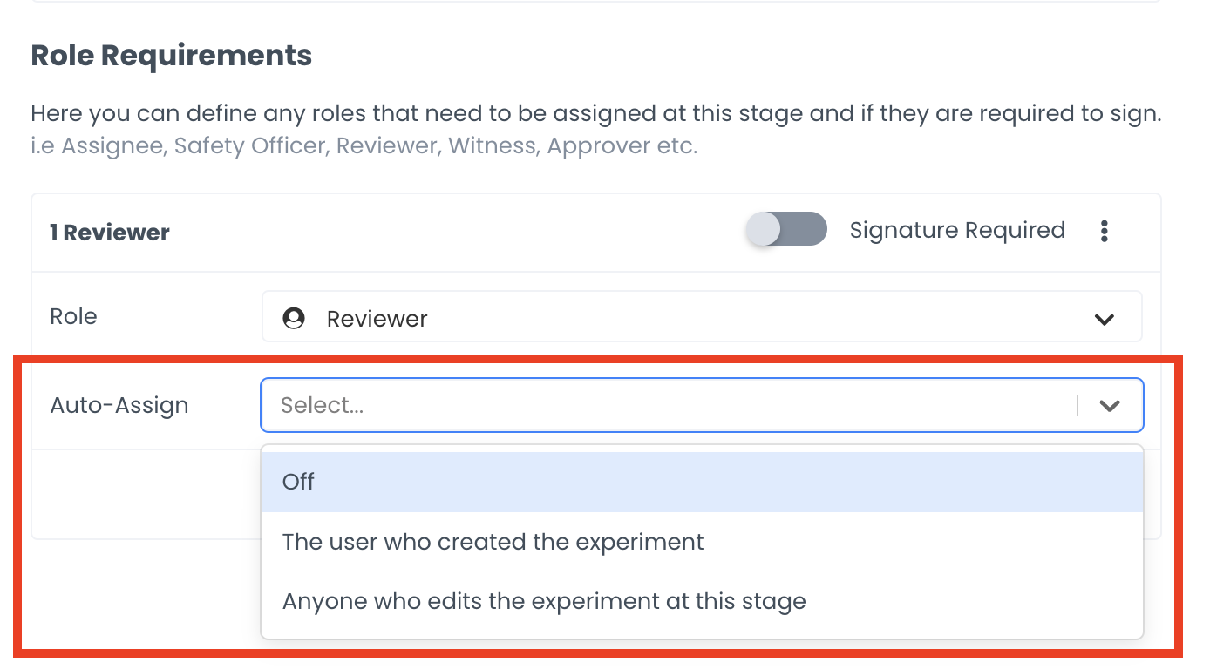This screenshot has height=669, width=1210.
Task: Click the role examples hint text line
Action: click(364, 145)
